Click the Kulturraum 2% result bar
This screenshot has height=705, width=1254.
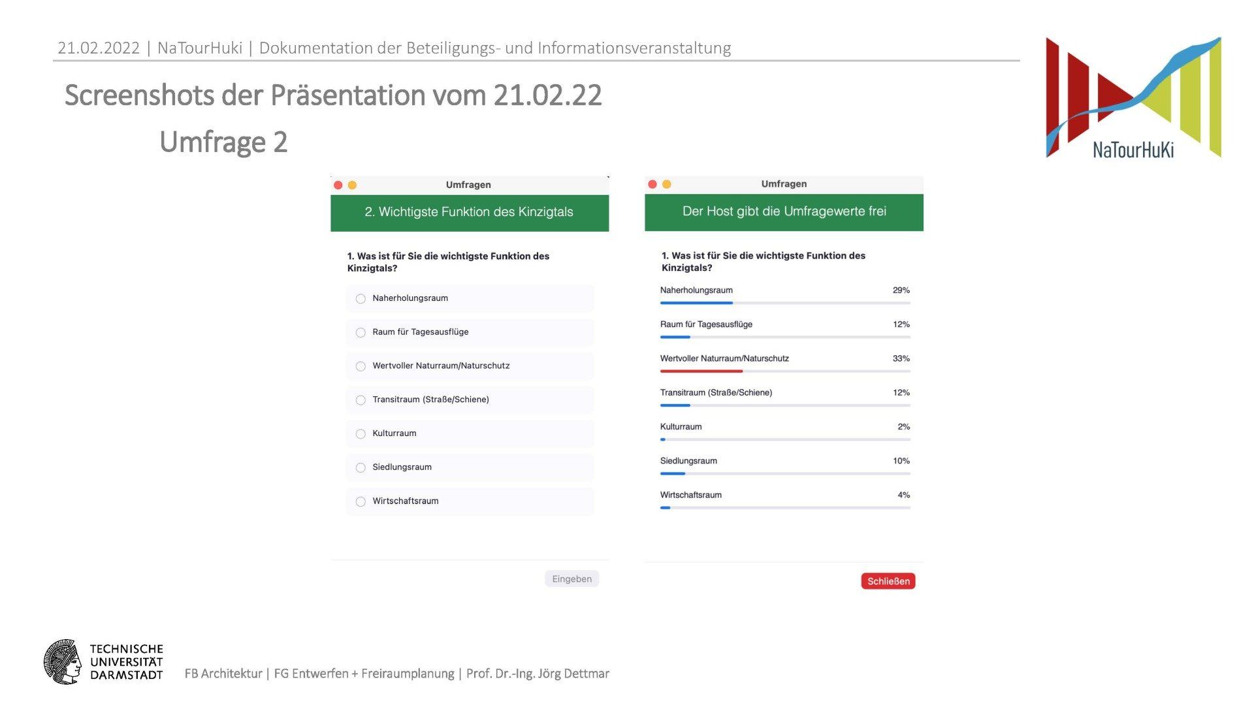(785, 439)
